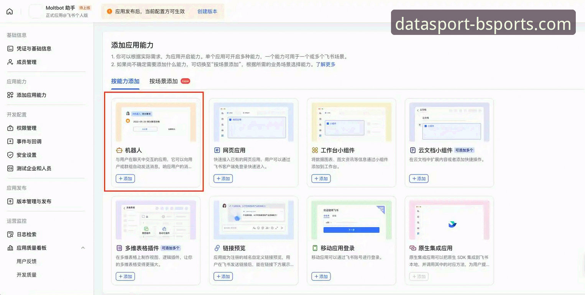
Task: Select the 添加应用能力 page heading
Action: point(132,45)
